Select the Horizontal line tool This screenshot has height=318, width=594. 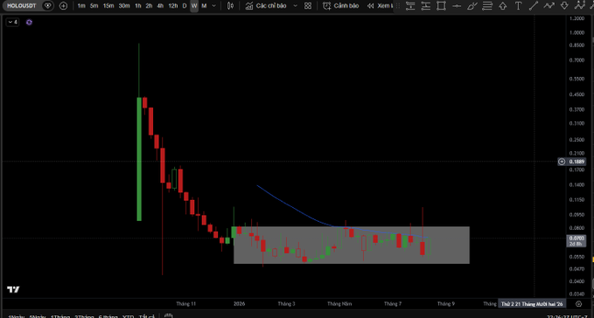click(x=457, y=5)
